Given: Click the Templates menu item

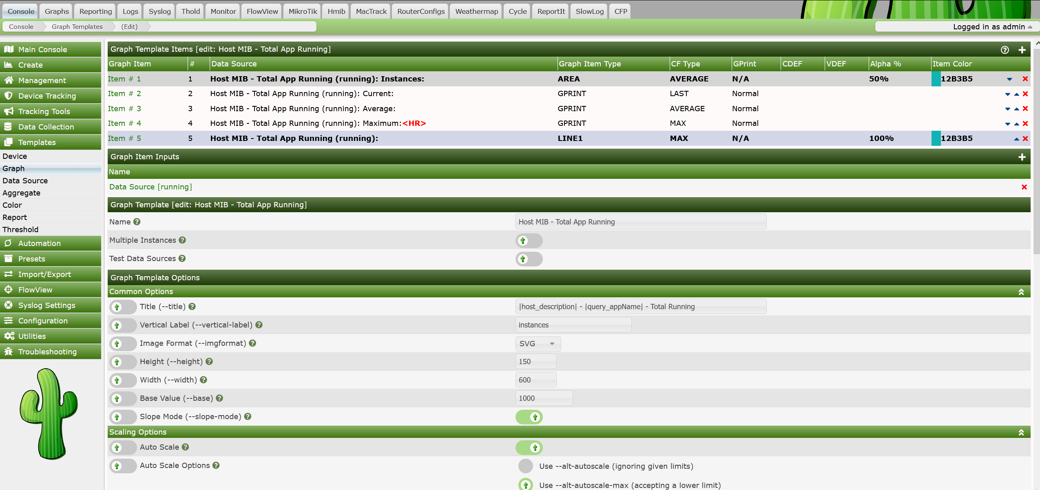Looking at the screenshot, I should click(50, 142).
